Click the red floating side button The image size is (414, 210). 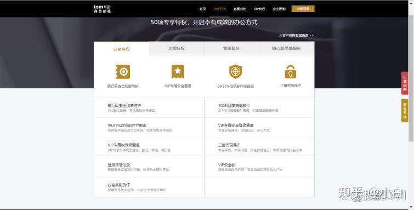405,83
